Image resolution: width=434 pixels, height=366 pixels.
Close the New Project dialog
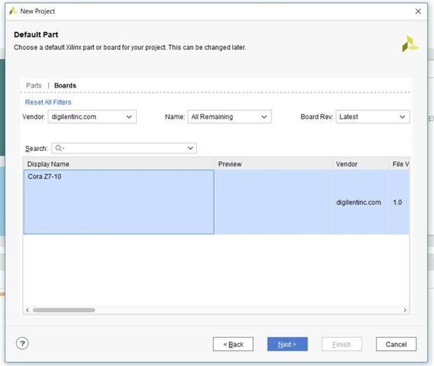click(x=418, y=11)
